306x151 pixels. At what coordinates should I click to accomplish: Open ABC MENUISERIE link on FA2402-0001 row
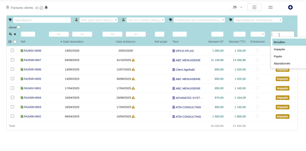click(188, 88)
